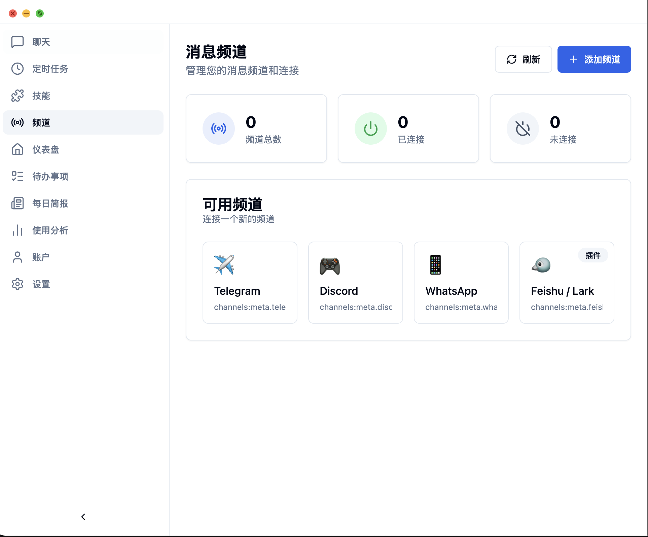Click the clock icon for scheduled tasks

pyautogui.click(x=17, y=69)
